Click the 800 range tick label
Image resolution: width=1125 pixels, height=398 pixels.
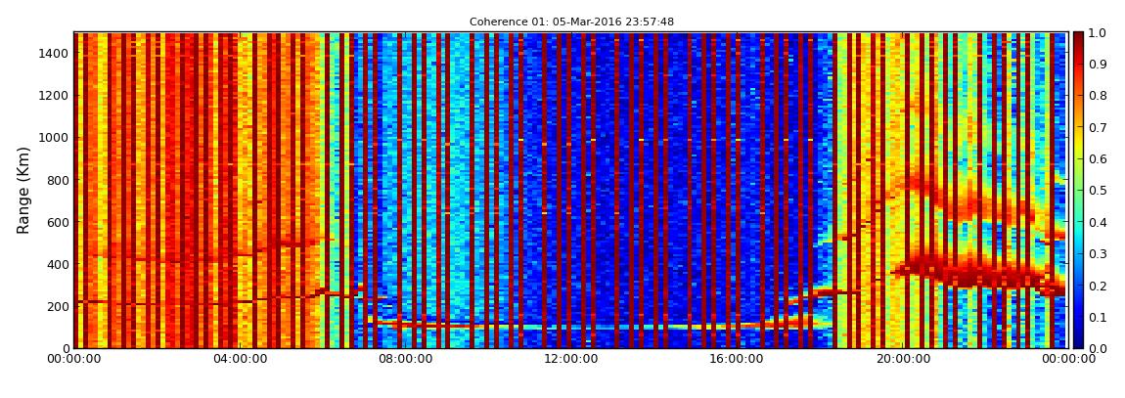tap(59, 180)
